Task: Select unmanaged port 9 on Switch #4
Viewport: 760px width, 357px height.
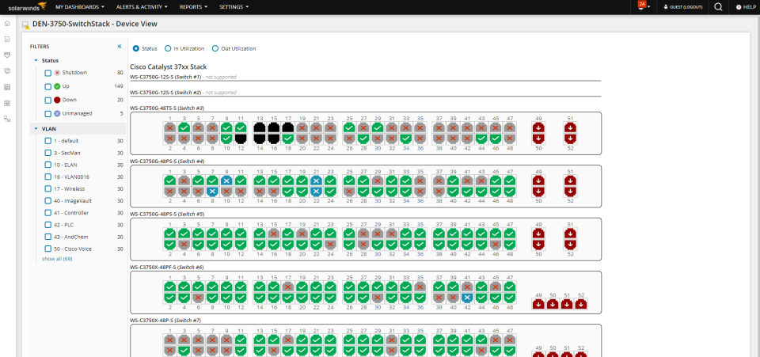Action: pos(226,180)
